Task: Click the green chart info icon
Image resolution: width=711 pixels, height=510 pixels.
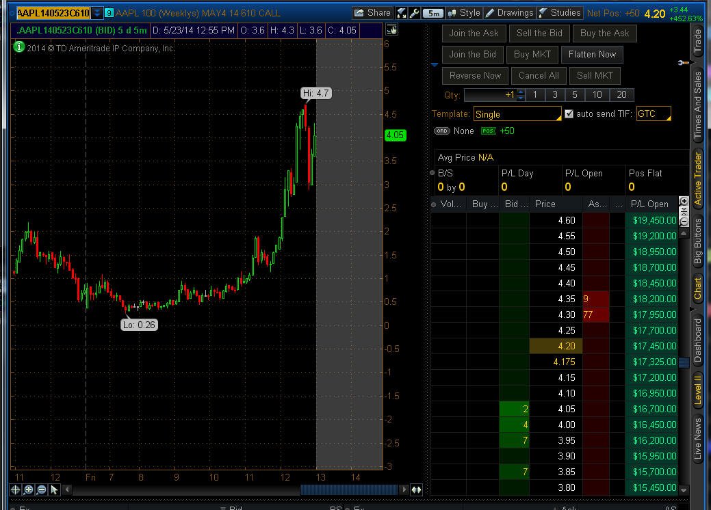Action: point(18,46)
